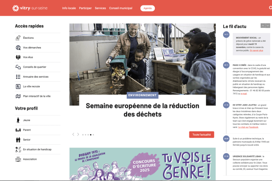Select the last carousel pagination dot

click(93, 135)
